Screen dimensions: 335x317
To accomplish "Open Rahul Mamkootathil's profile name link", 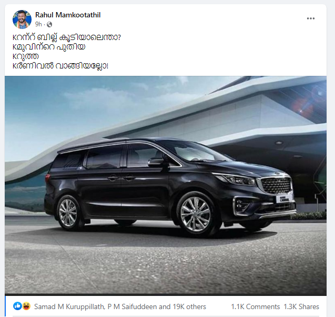I will (68, 15).
